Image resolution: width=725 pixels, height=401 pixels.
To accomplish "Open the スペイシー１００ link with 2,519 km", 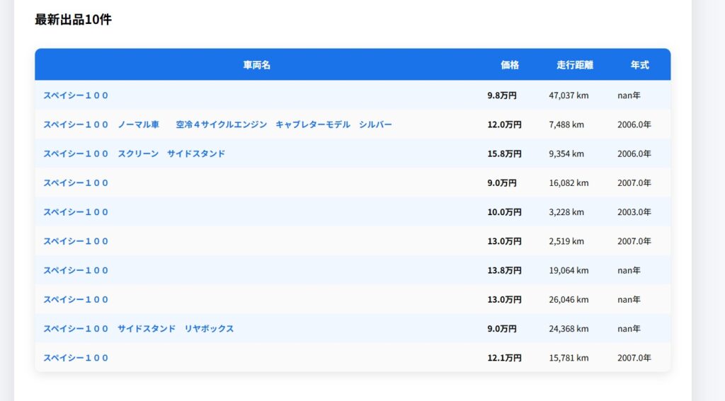I will [x=76, y=241].
